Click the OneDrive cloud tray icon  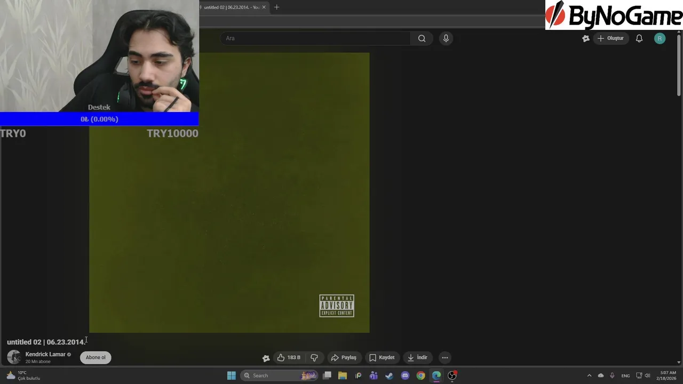(601, 375)
